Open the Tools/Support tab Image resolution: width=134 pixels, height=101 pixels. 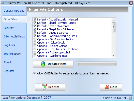point(12,54)
